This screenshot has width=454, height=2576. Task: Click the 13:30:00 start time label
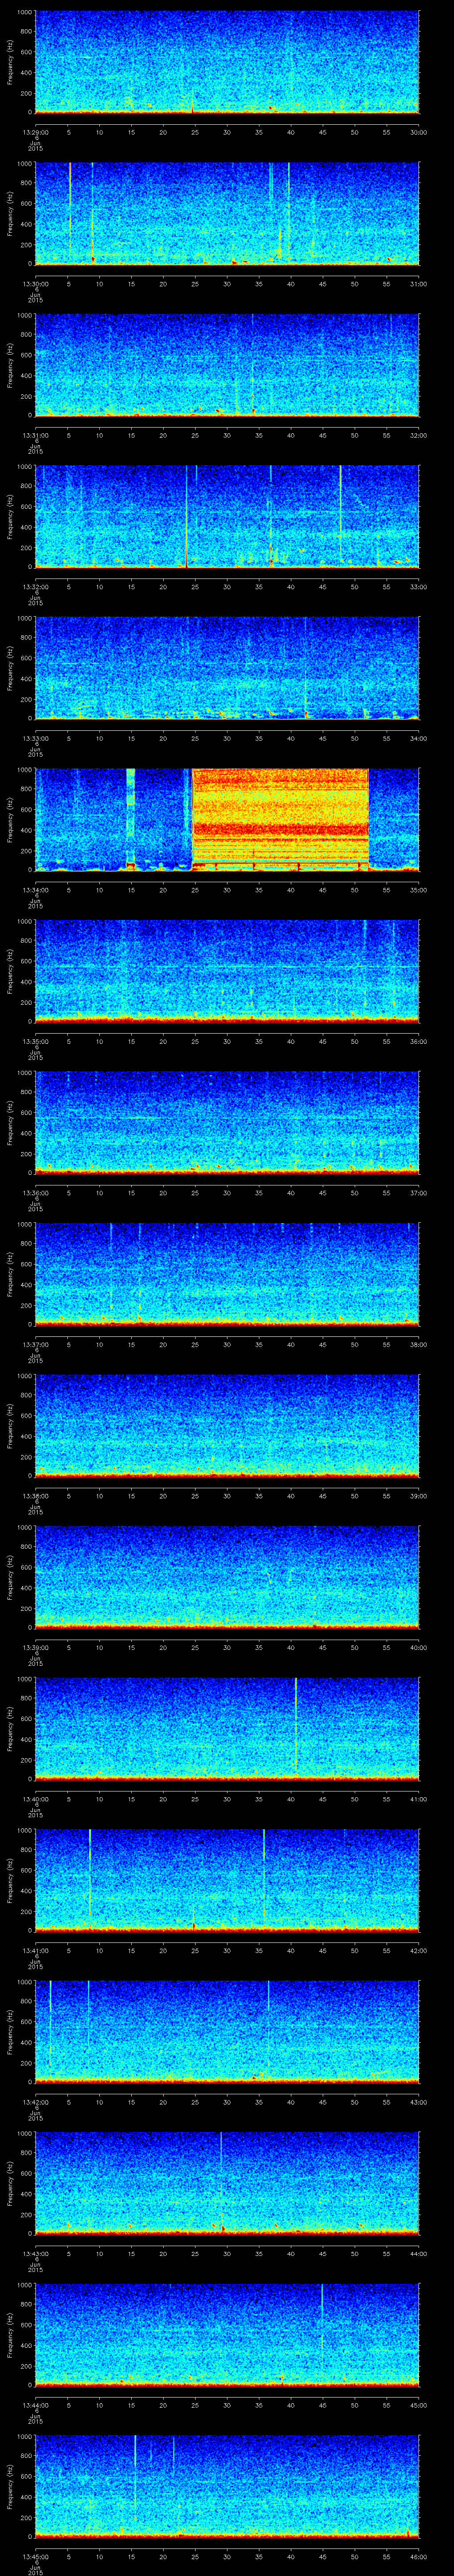(x=35, y=284)
